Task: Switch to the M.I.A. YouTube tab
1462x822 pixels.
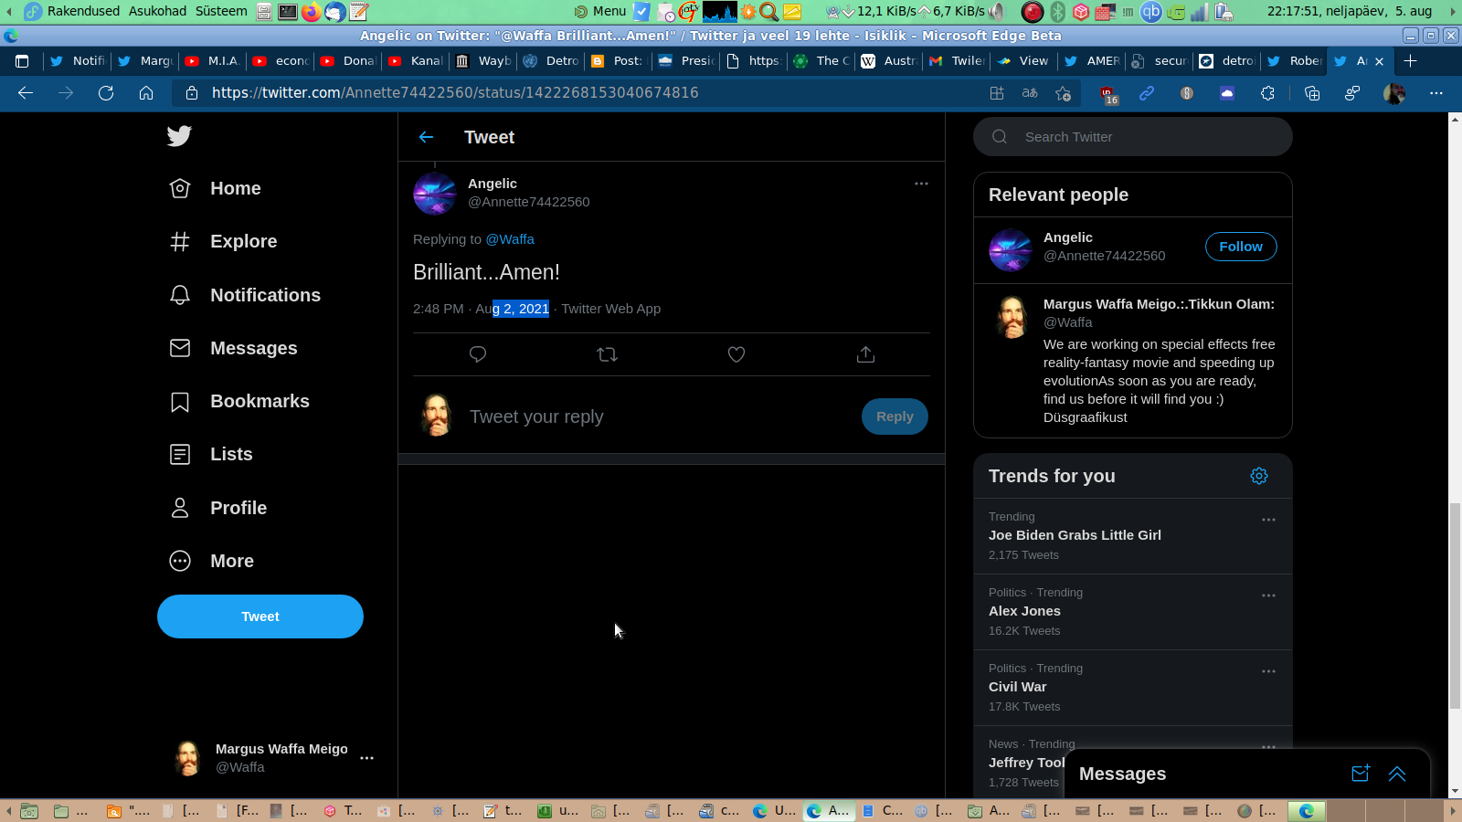Action: pyautogui.click(x=213, y=61)
